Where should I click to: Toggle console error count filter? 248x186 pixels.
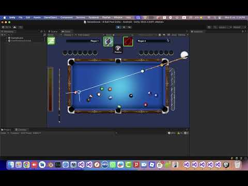(186, 133)
